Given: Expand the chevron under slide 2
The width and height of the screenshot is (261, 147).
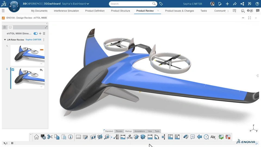Looking at the screenshot, I should point(41,87).
